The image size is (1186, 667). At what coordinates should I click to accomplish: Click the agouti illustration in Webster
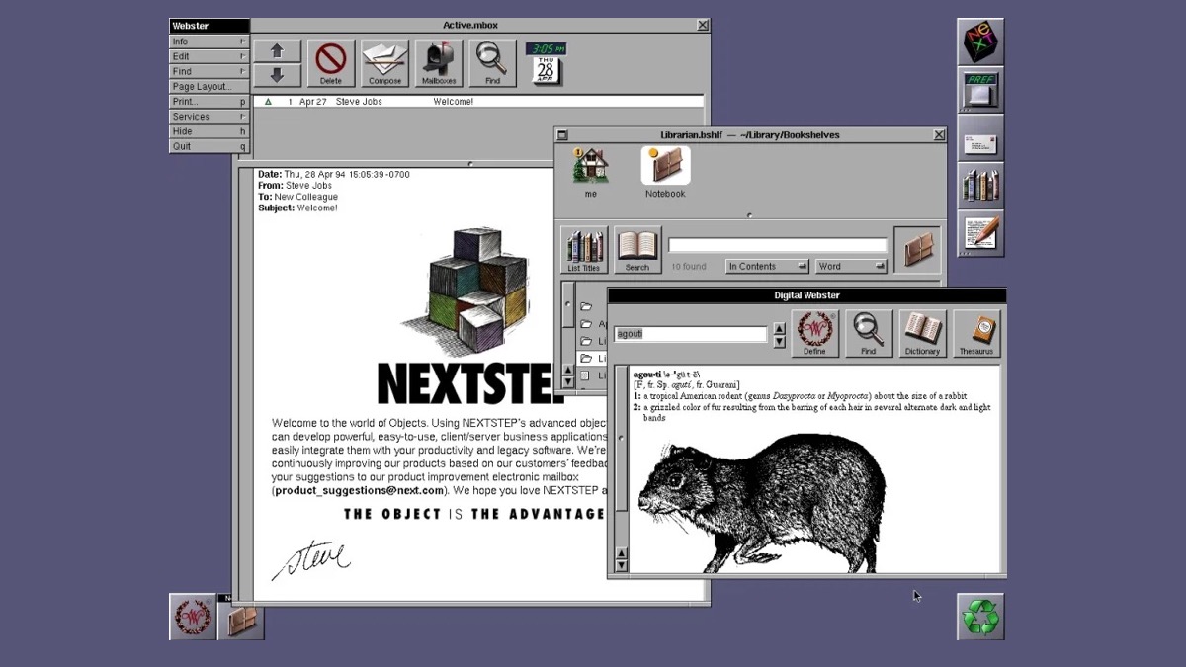[x=761, y=503]
